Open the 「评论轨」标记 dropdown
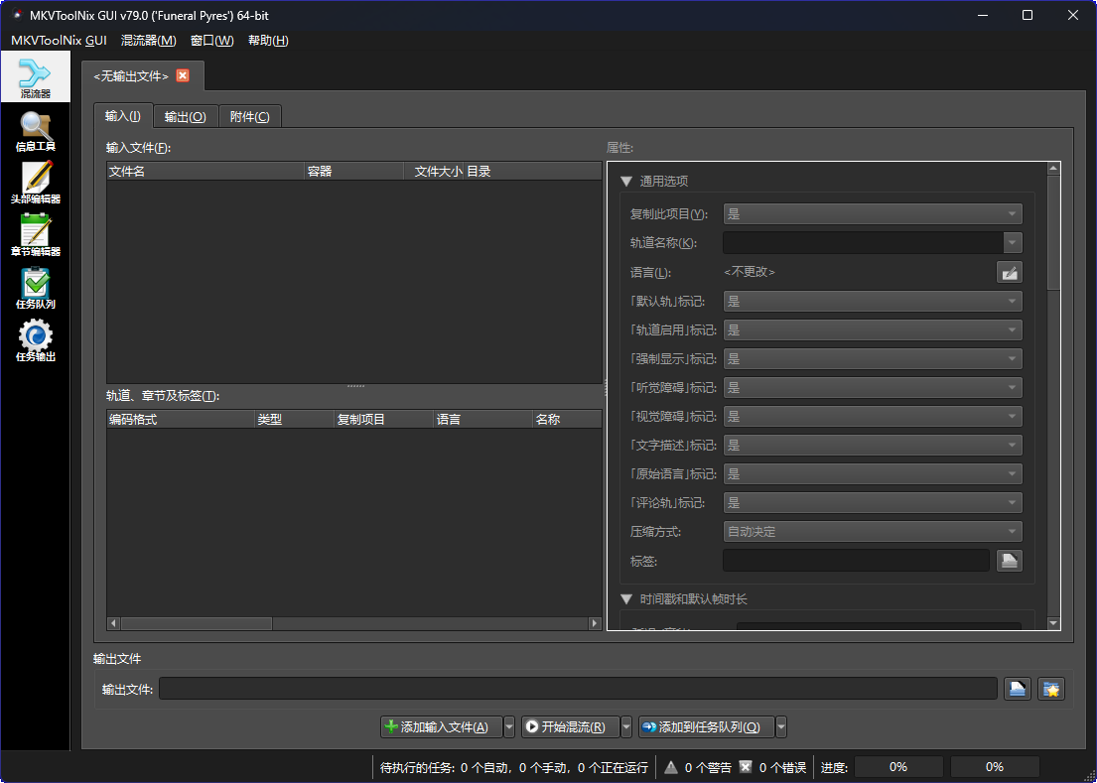This screenshot has height=783, width=1097. [x=873, y=503]
